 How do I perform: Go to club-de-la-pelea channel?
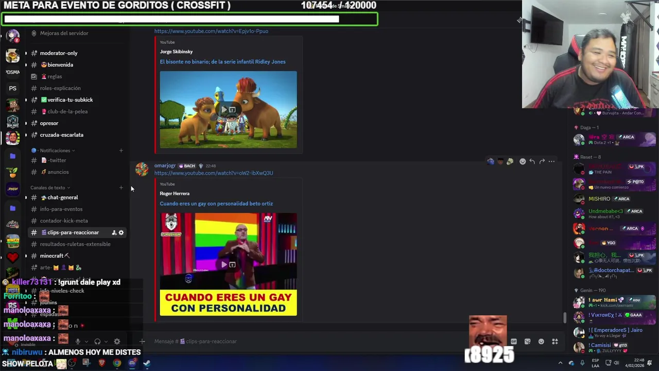67,111
